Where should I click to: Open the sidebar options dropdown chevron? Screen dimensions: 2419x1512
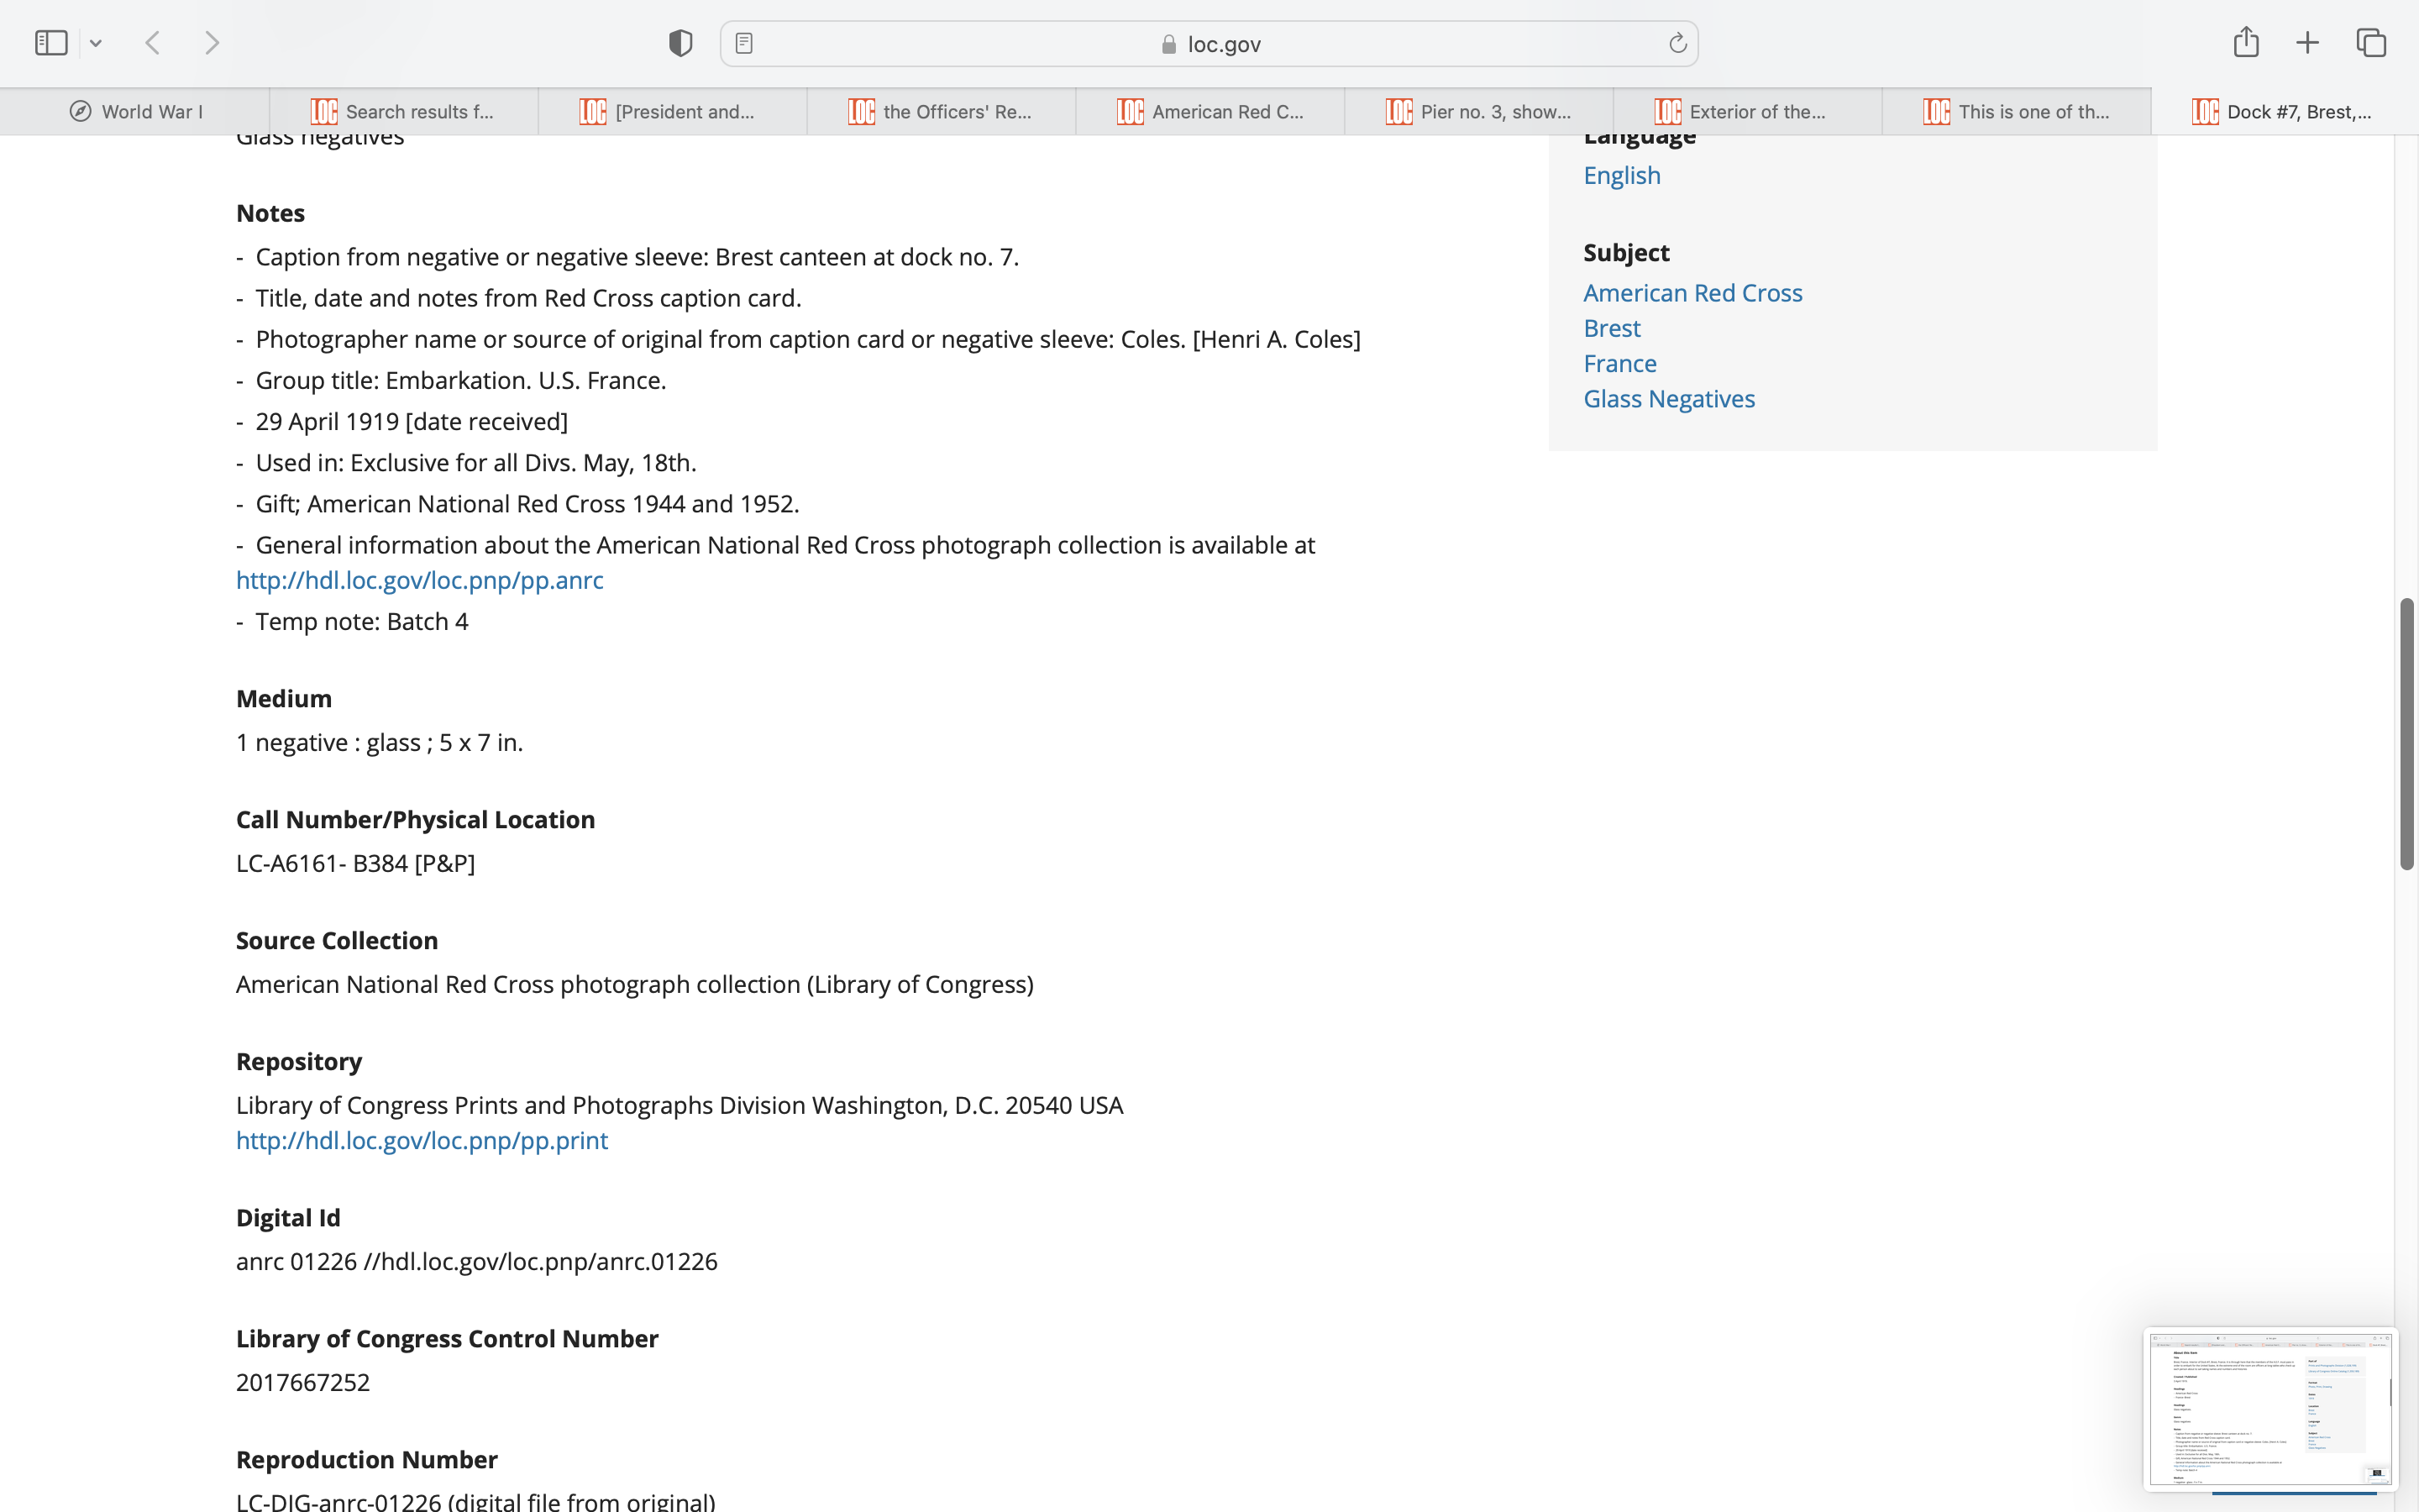[x=96, y=43]
